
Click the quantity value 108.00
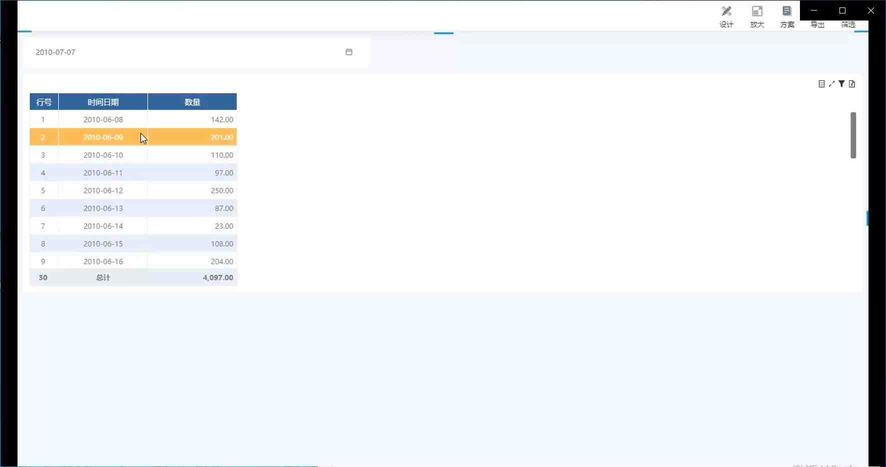click(222, 244)
